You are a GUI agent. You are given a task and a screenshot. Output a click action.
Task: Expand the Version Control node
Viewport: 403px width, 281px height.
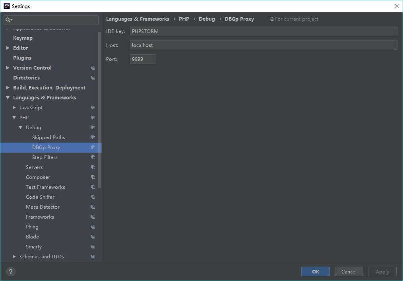8,68
